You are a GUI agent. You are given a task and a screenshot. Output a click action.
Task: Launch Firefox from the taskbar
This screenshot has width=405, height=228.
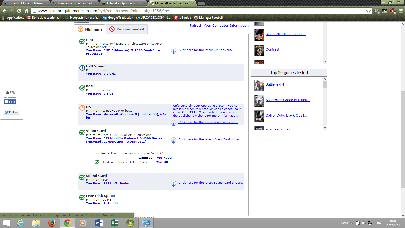(52, 223)
